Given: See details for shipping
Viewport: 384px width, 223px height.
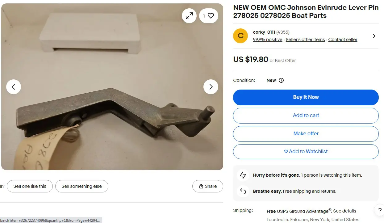Looking at the screenshot, I should [344, 211].
